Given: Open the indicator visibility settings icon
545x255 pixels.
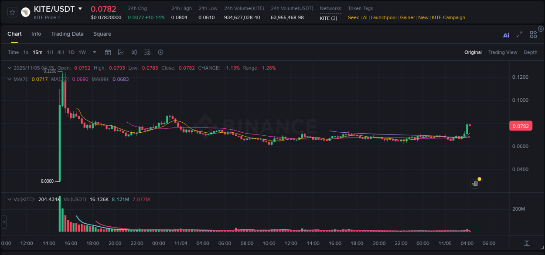Looking at the screenshot, I should tap(147, 52).
